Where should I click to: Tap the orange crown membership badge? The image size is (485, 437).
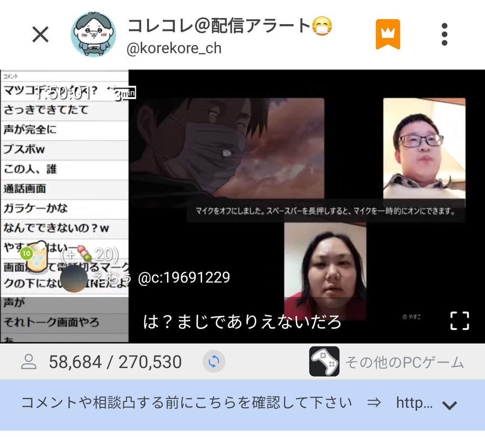(x=388, y=34)
